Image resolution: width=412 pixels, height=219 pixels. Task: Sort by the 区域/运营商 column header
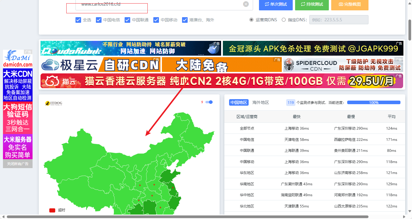(247, 117)
